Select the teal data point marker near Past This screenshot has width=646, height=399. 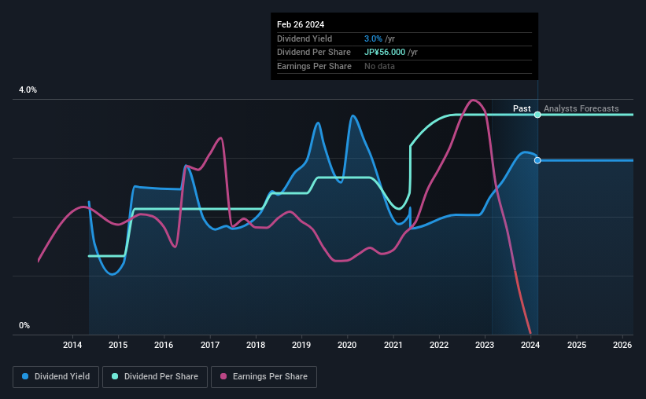click(x=537, y=115)
